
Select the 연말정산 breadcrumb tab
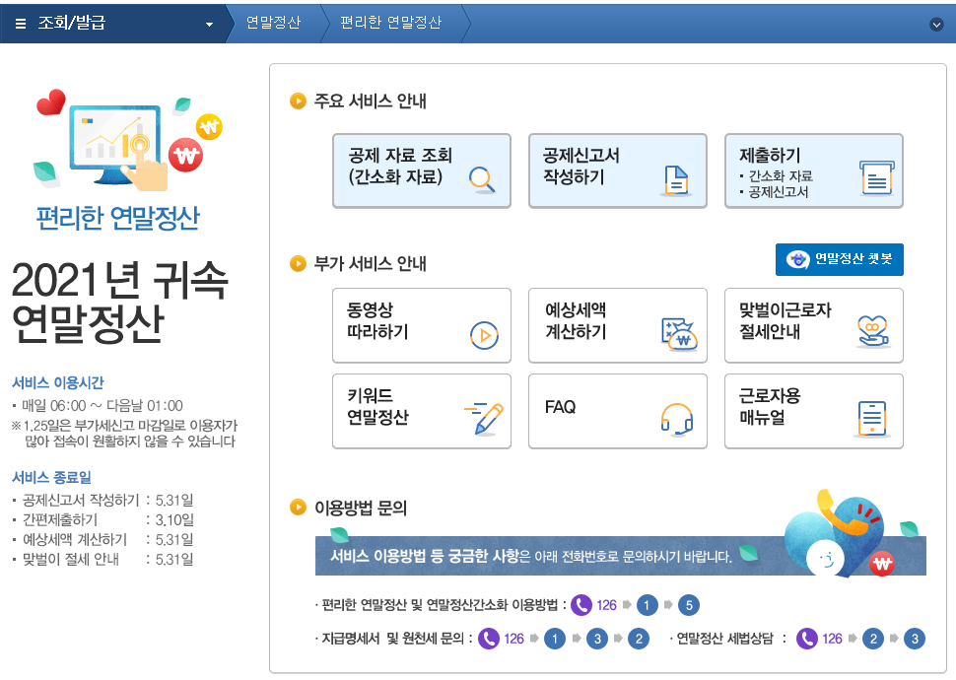pyautogui.click(x=273, y=23)
